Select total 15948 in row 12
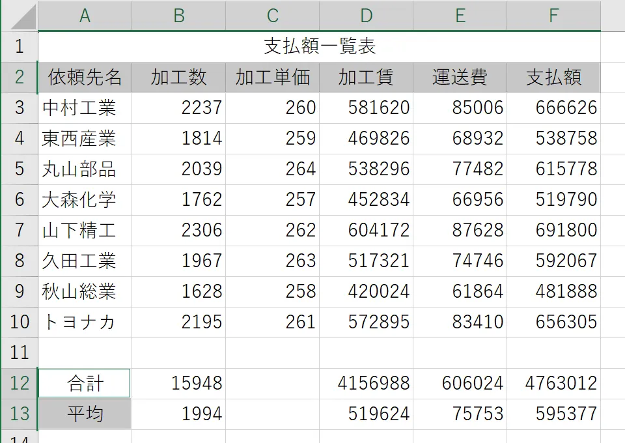 point(178,384)
